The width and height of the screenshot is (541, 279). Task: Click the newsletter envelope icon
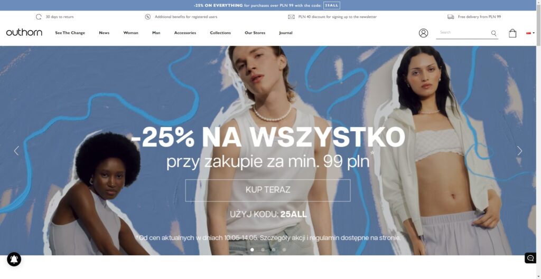pyautogui.click(x=291, y=16)
